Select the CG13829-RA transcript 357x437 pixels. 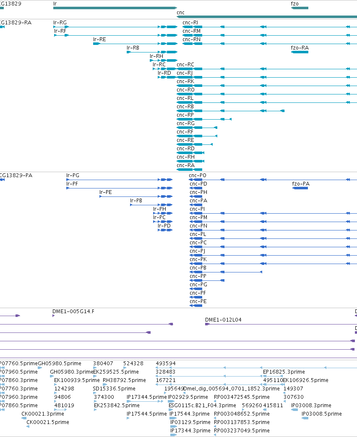point(2,27)
